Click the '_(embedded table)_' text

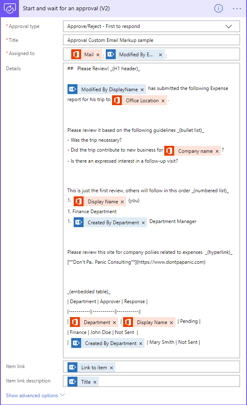89,292
